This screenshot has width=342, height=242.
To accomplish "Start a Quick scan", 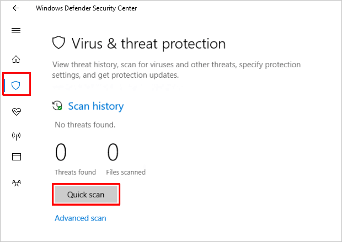I will click(x=85, y=195).
